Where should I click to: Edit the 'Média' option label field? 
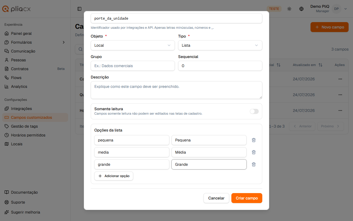pos(209,152)
